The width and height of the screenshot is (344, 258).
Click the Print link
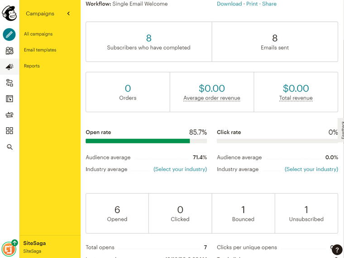tap(252, 4)
